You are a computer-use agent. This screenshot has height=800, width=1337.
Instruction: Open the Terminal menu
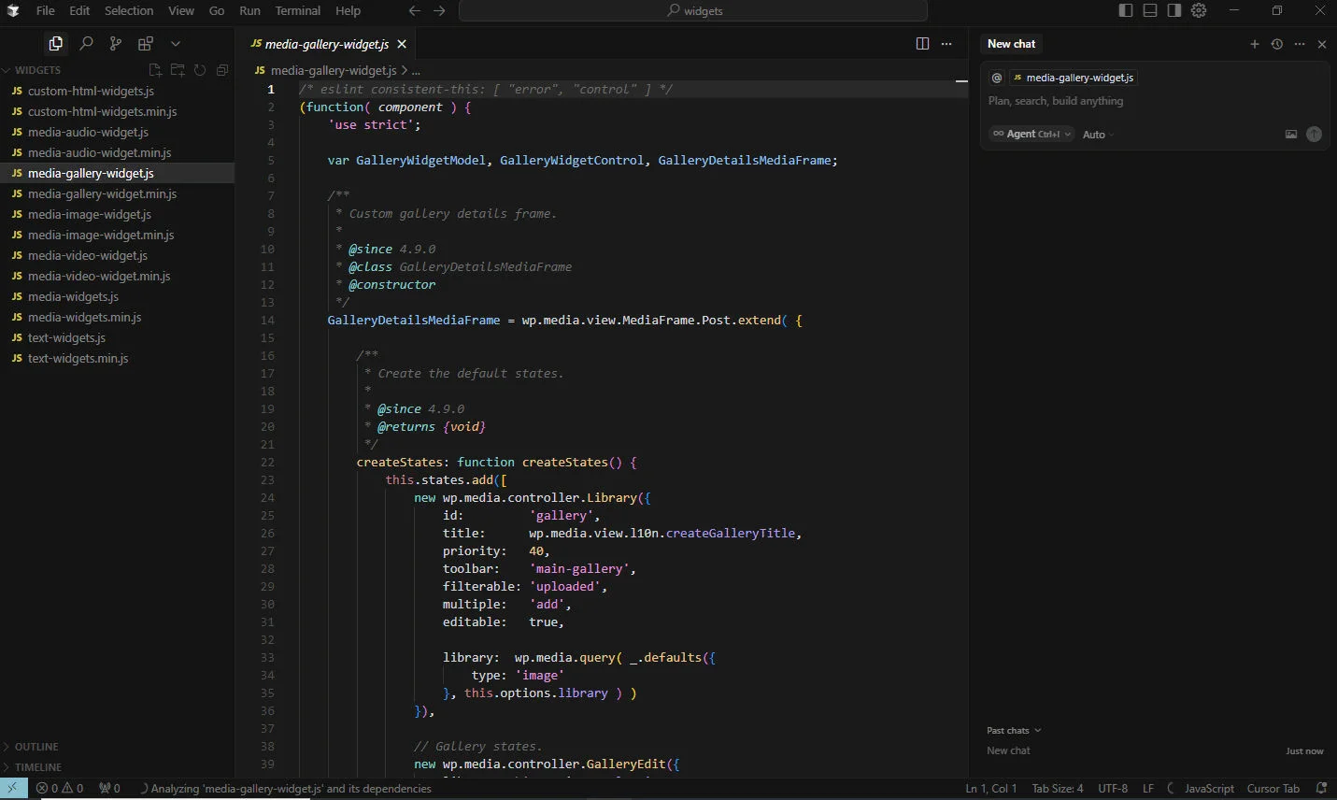[x=298, y=10]
